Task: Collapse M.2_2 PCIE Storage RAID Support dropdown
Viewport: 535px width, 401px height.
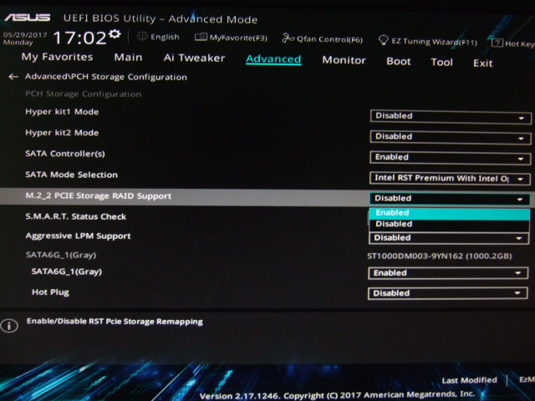Action: tap(450, 199)
